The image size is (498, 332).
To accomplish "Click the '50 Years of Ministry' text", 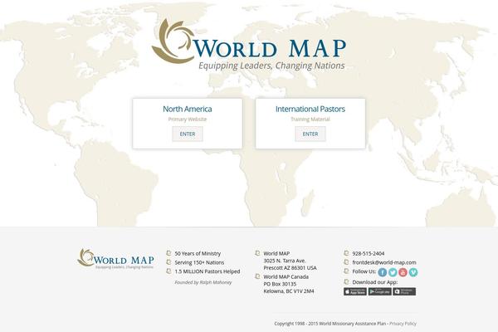I will pos(198,253).
